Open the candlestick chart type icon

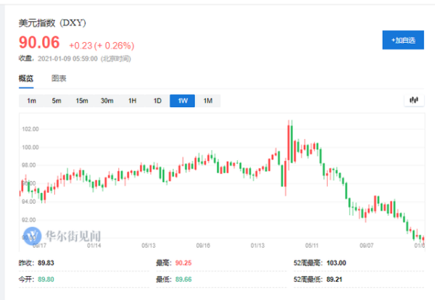coord(415,101)
